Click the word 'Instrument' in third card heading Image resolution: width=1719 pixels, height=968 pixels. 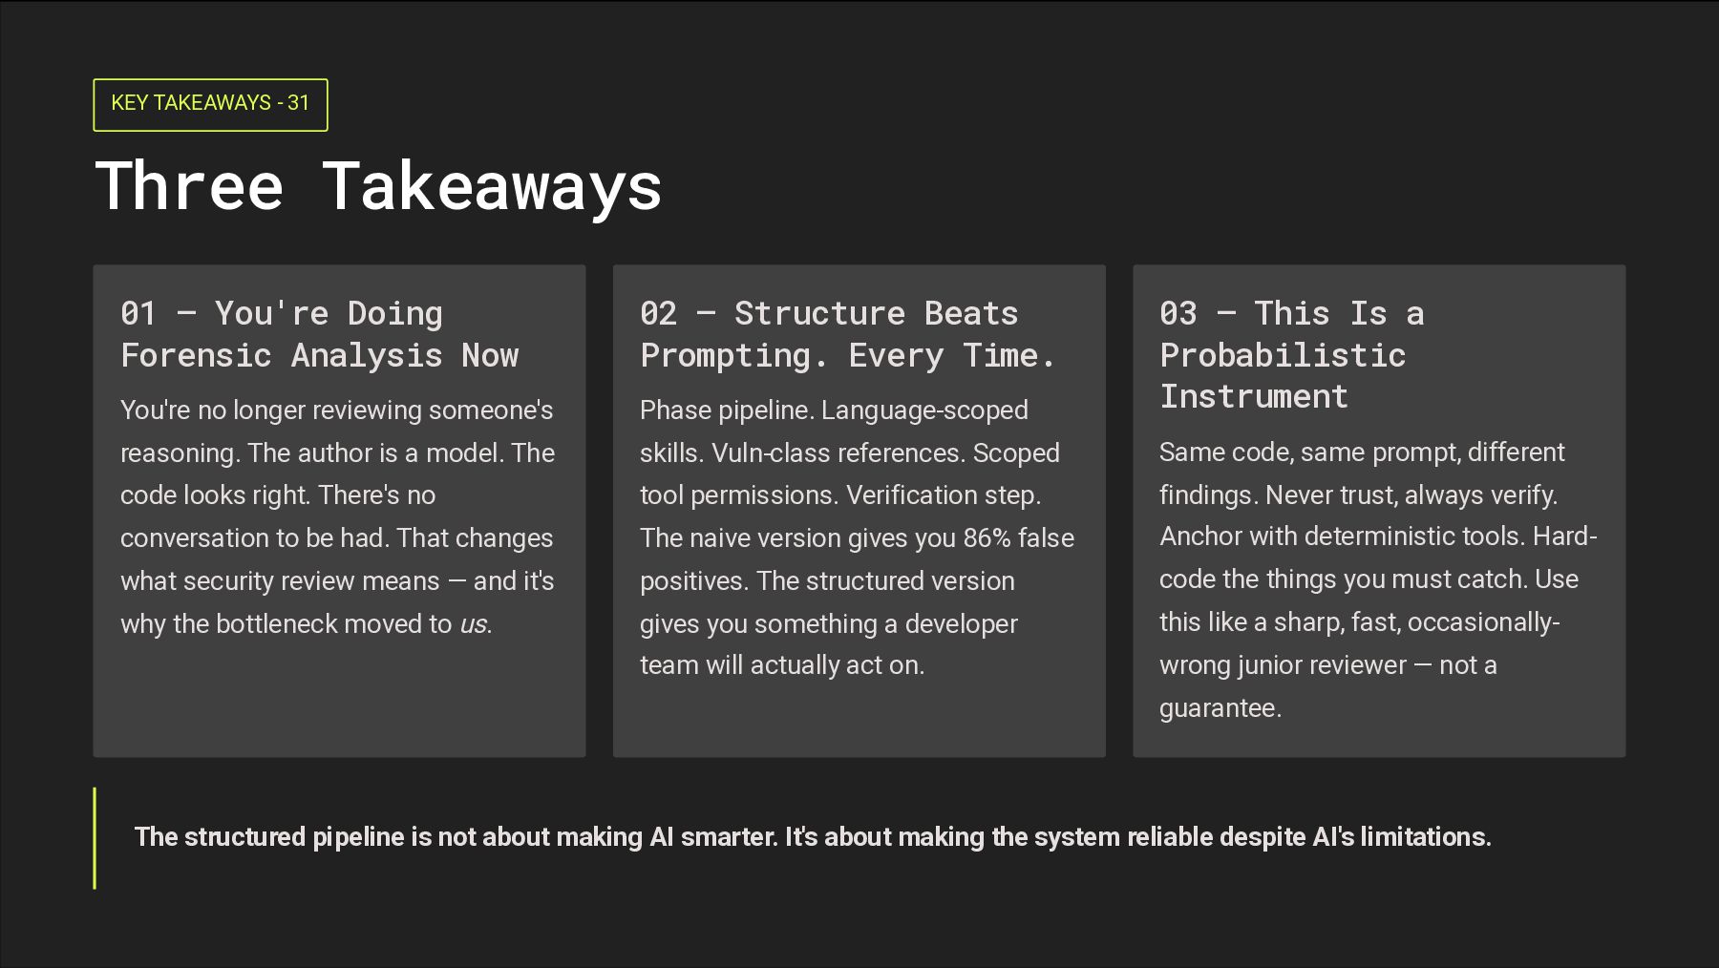tap(1254, 396)
